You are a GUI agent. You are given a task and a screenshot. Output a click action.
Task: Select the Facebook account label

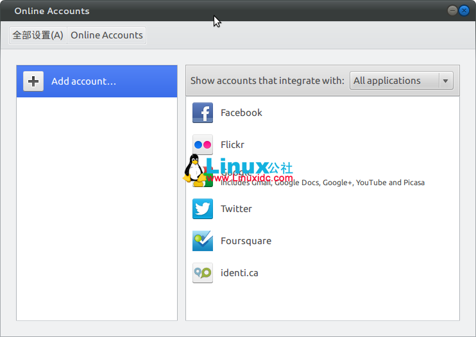pyautogui.click(x=241, y=113)
